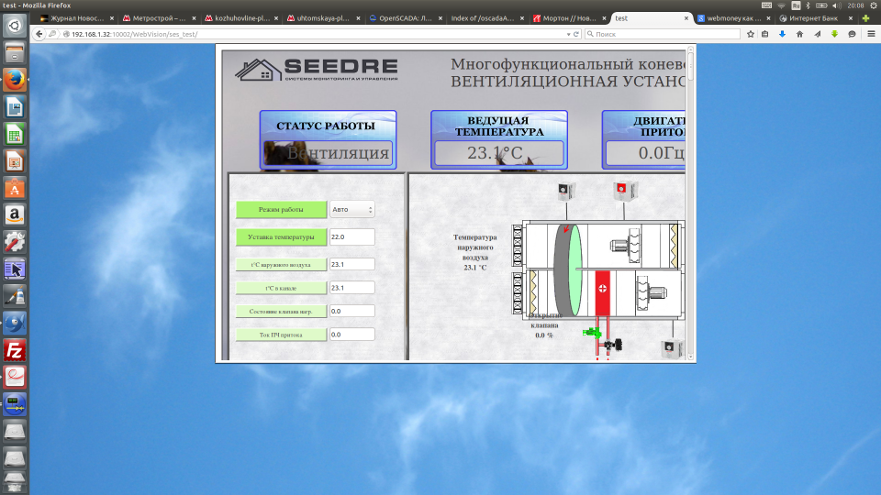The height and width of the screenshot is (495, 881).
Task: Click the bookmark star in Firefox toolbar
Action: click(x=750, y=34)
